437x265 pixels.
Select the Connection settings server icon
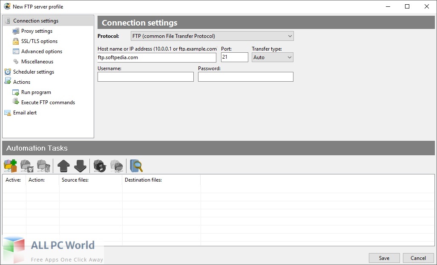coord(8,21)
